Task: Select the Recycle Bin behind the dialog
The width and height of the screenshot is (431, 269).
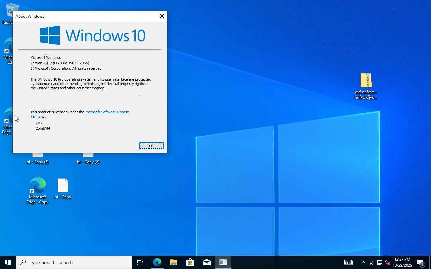Action: coord(7,14)
